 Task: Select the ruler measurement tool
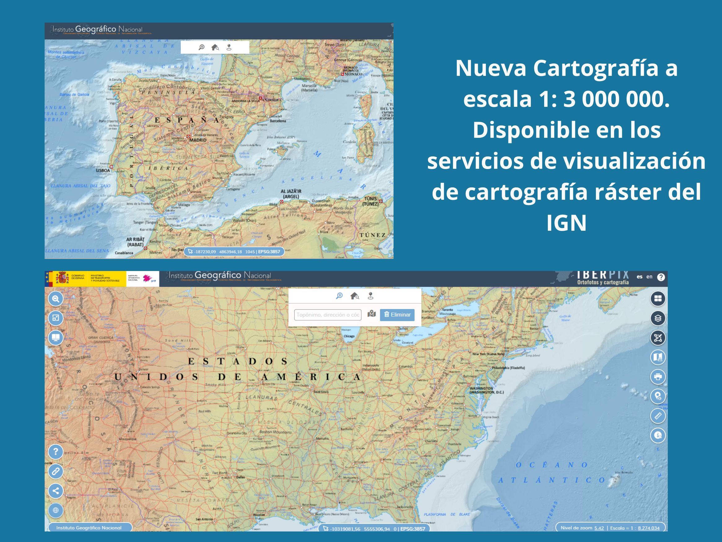[658, 416]
